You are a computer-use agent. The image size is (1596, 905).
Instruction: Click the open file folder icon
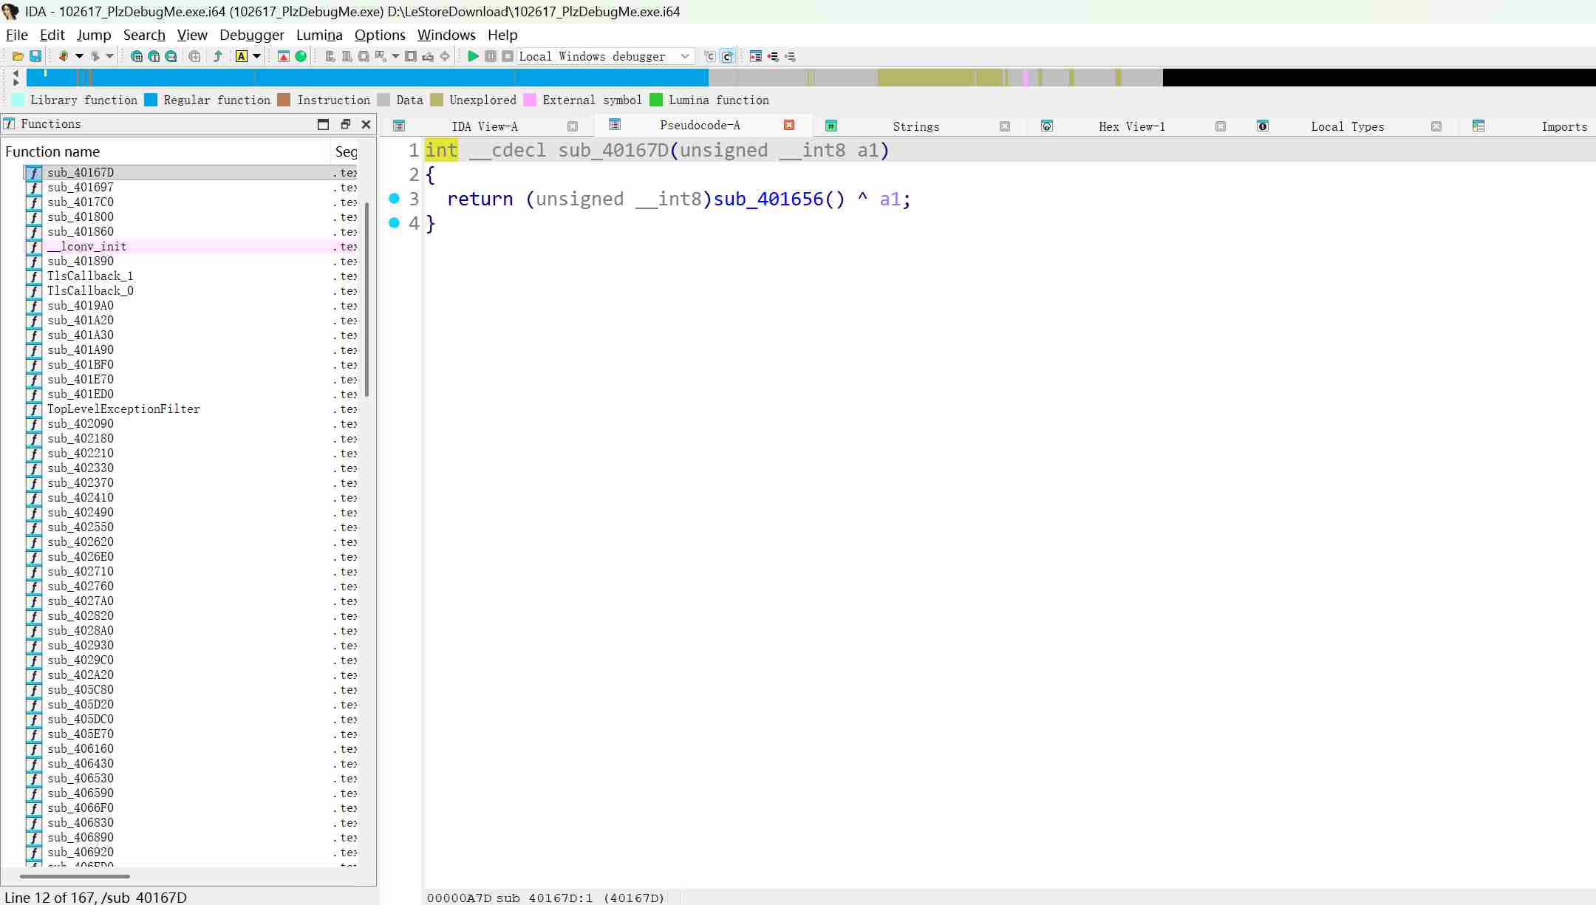point(18,56)
